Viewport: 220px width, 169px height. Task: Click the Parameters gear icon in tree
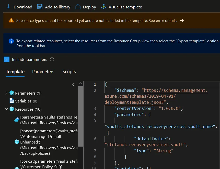12,93
